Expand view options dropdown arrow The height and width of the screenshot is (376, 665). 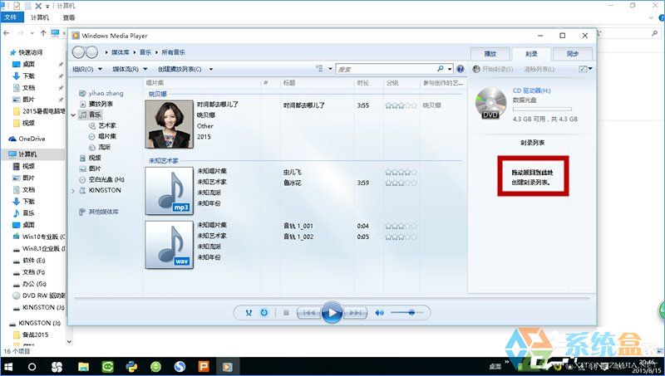[330, 69]
